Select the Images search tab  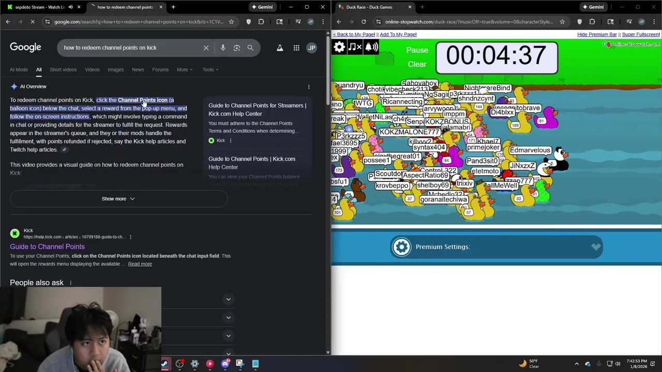pos(116,70)
